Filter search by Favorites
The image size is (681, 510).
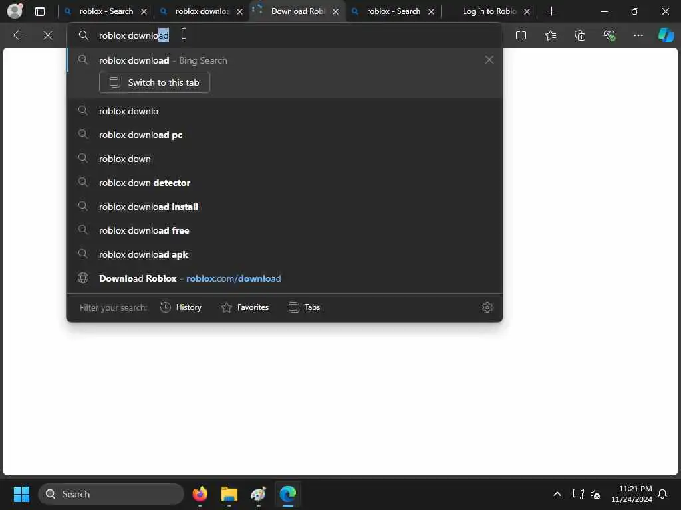[x=245, y=307]
